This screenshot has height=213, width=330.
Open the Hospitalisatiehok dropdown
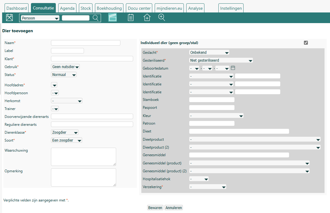coord(199,179)
